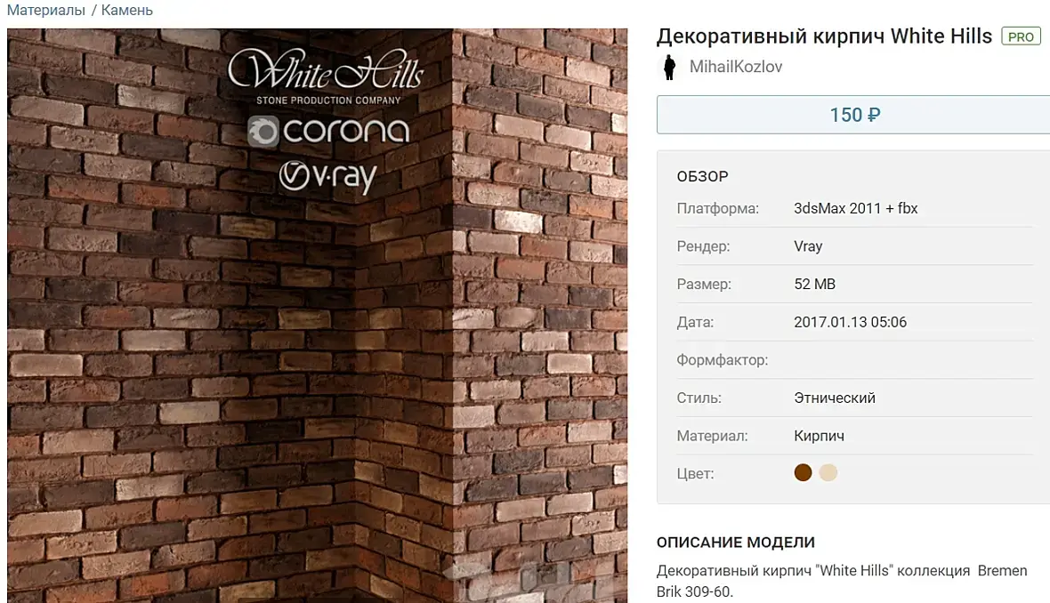The image size is (1050, 603).
Task: Click MihailKozlov author avatar icon
Action: [669, 68]
